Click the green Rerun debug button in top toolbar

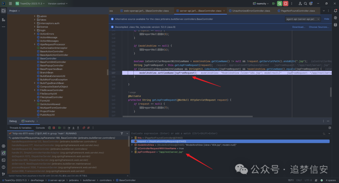280,3
